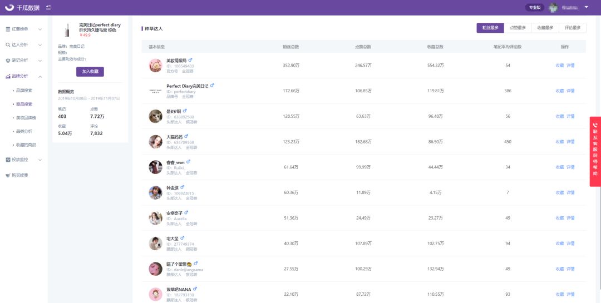Click the 种草达人 section heading
This screenshot has height=303, width=601.
(154, 29)
